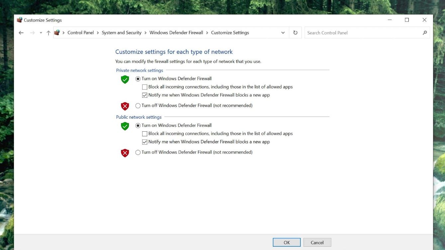Click 'Public network settings' heading text
The width and height of the screenshot is (445, 250).
[139, 117]
